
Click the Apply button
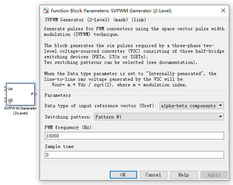[214, 175]
